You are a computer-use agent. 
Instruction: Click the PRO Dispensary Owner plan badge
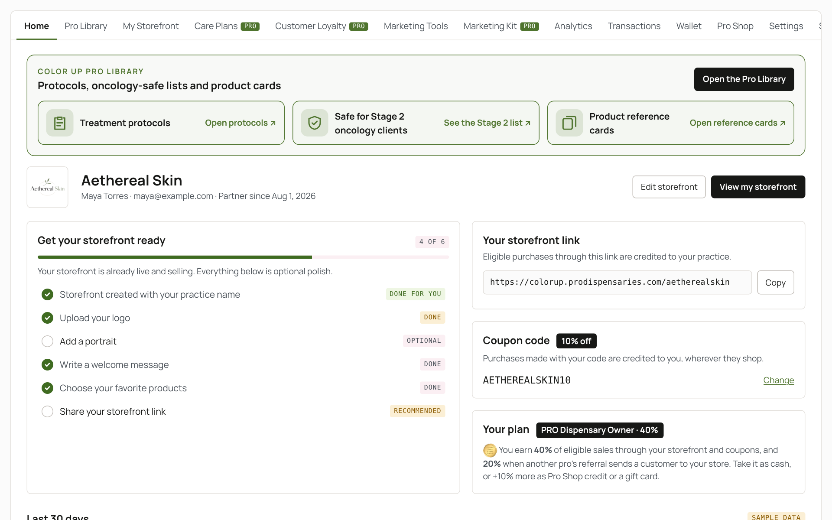[599, 430]
